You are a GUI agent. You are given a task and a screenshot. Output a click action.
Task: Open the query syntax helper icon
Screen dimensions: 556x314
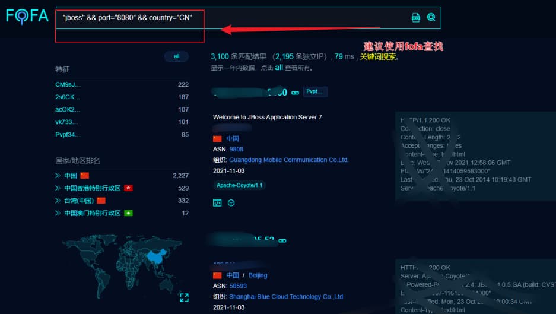pyautogui.click(x=415, y=17)
